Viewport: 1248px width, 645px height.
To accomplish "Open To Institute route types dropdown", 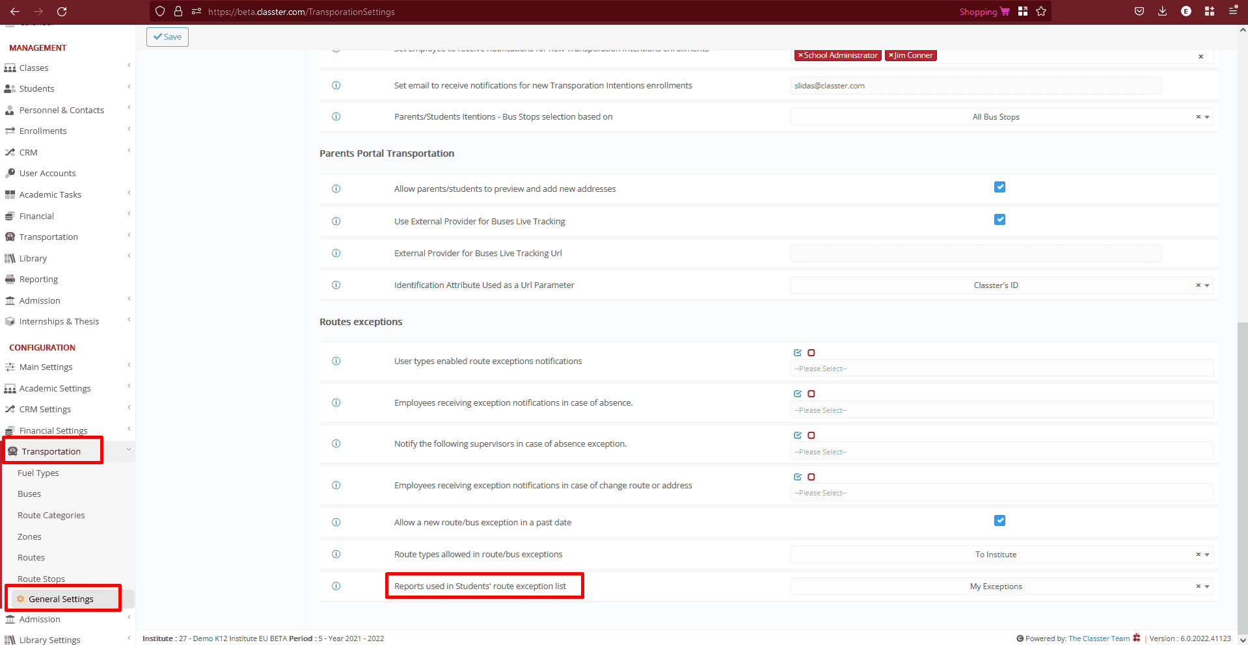I will [1002, 555].
